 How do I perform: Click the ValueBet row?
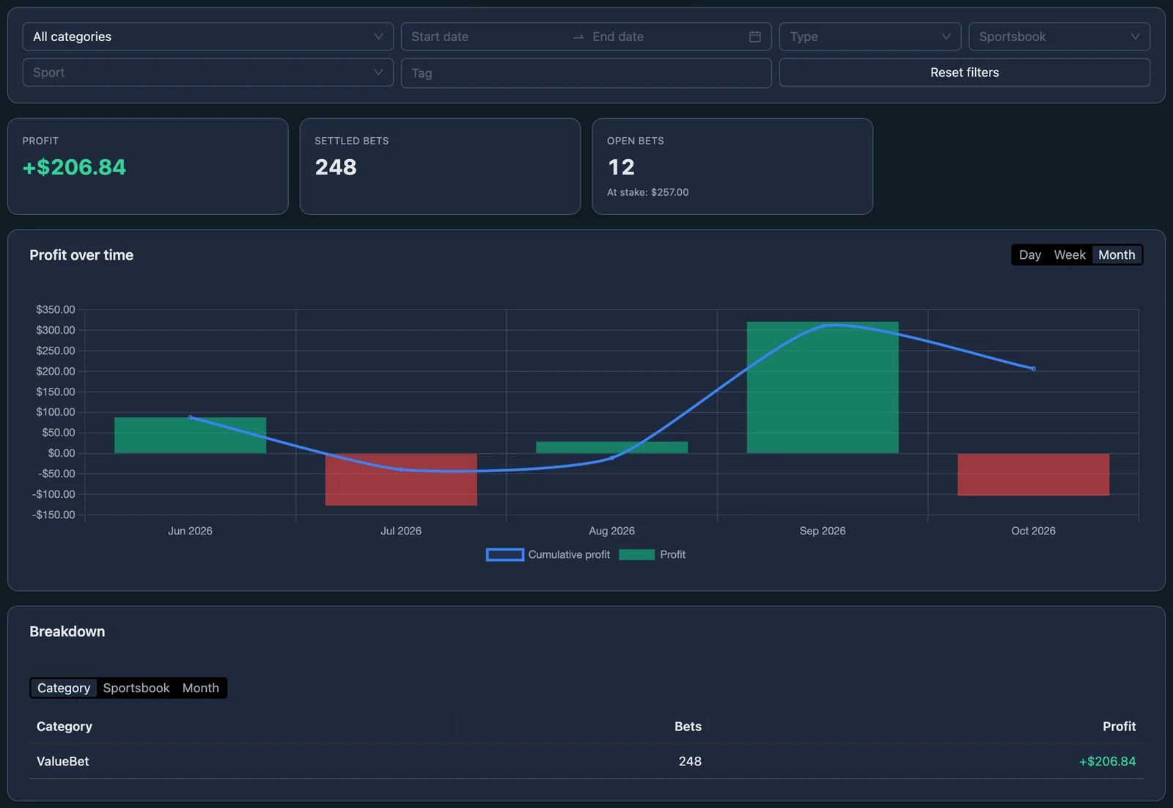(586, 762)
